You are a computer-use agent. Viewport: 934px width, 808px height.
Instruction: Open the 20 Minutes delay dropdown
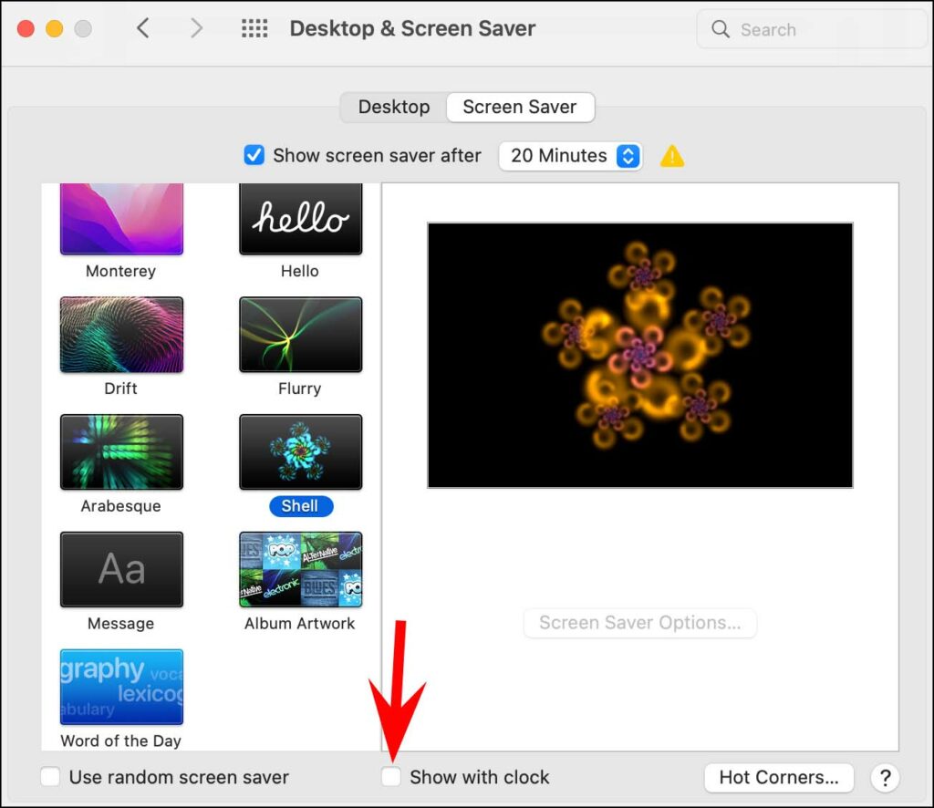coord(571,156)
